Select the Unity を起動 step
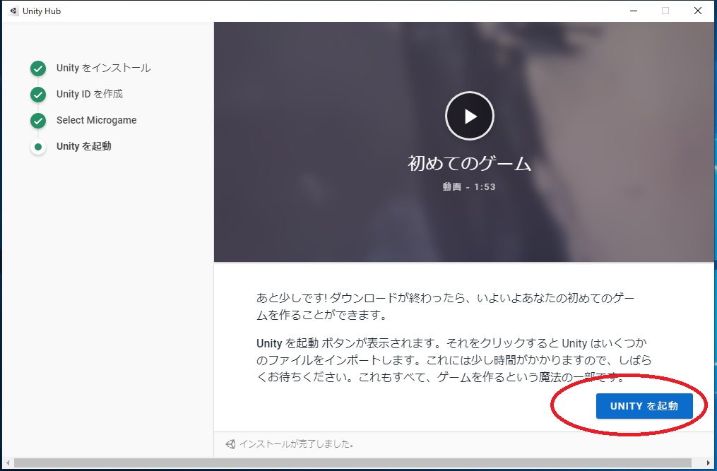 [83, 146]
